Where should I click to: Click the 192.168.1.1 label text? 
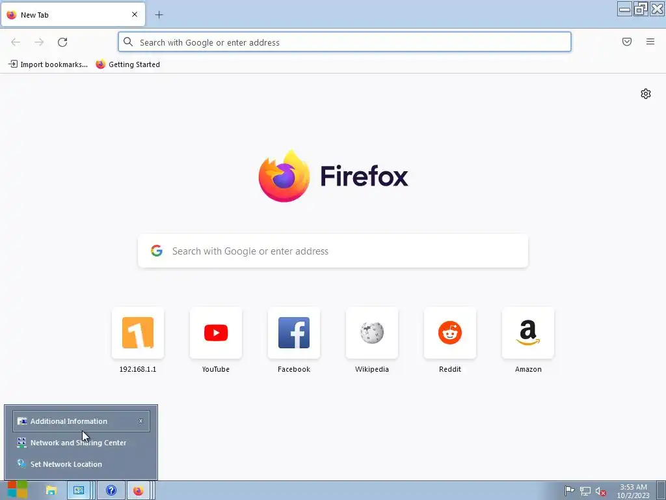(x=138, y=369)
